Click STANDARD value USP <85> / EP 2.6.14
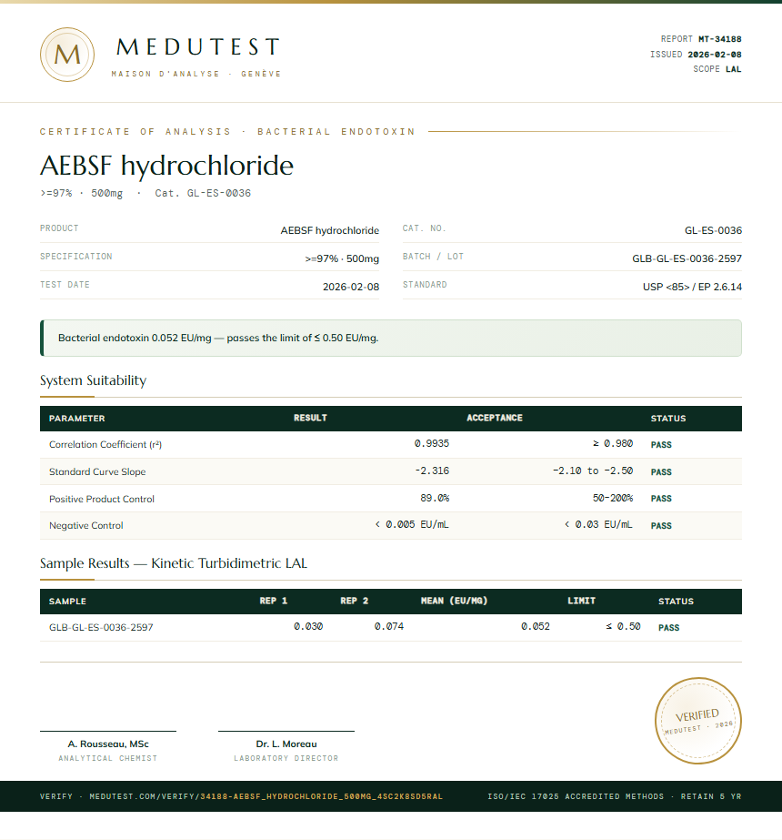This screenshot has width=782, height=840. click(x=692, y=287)
